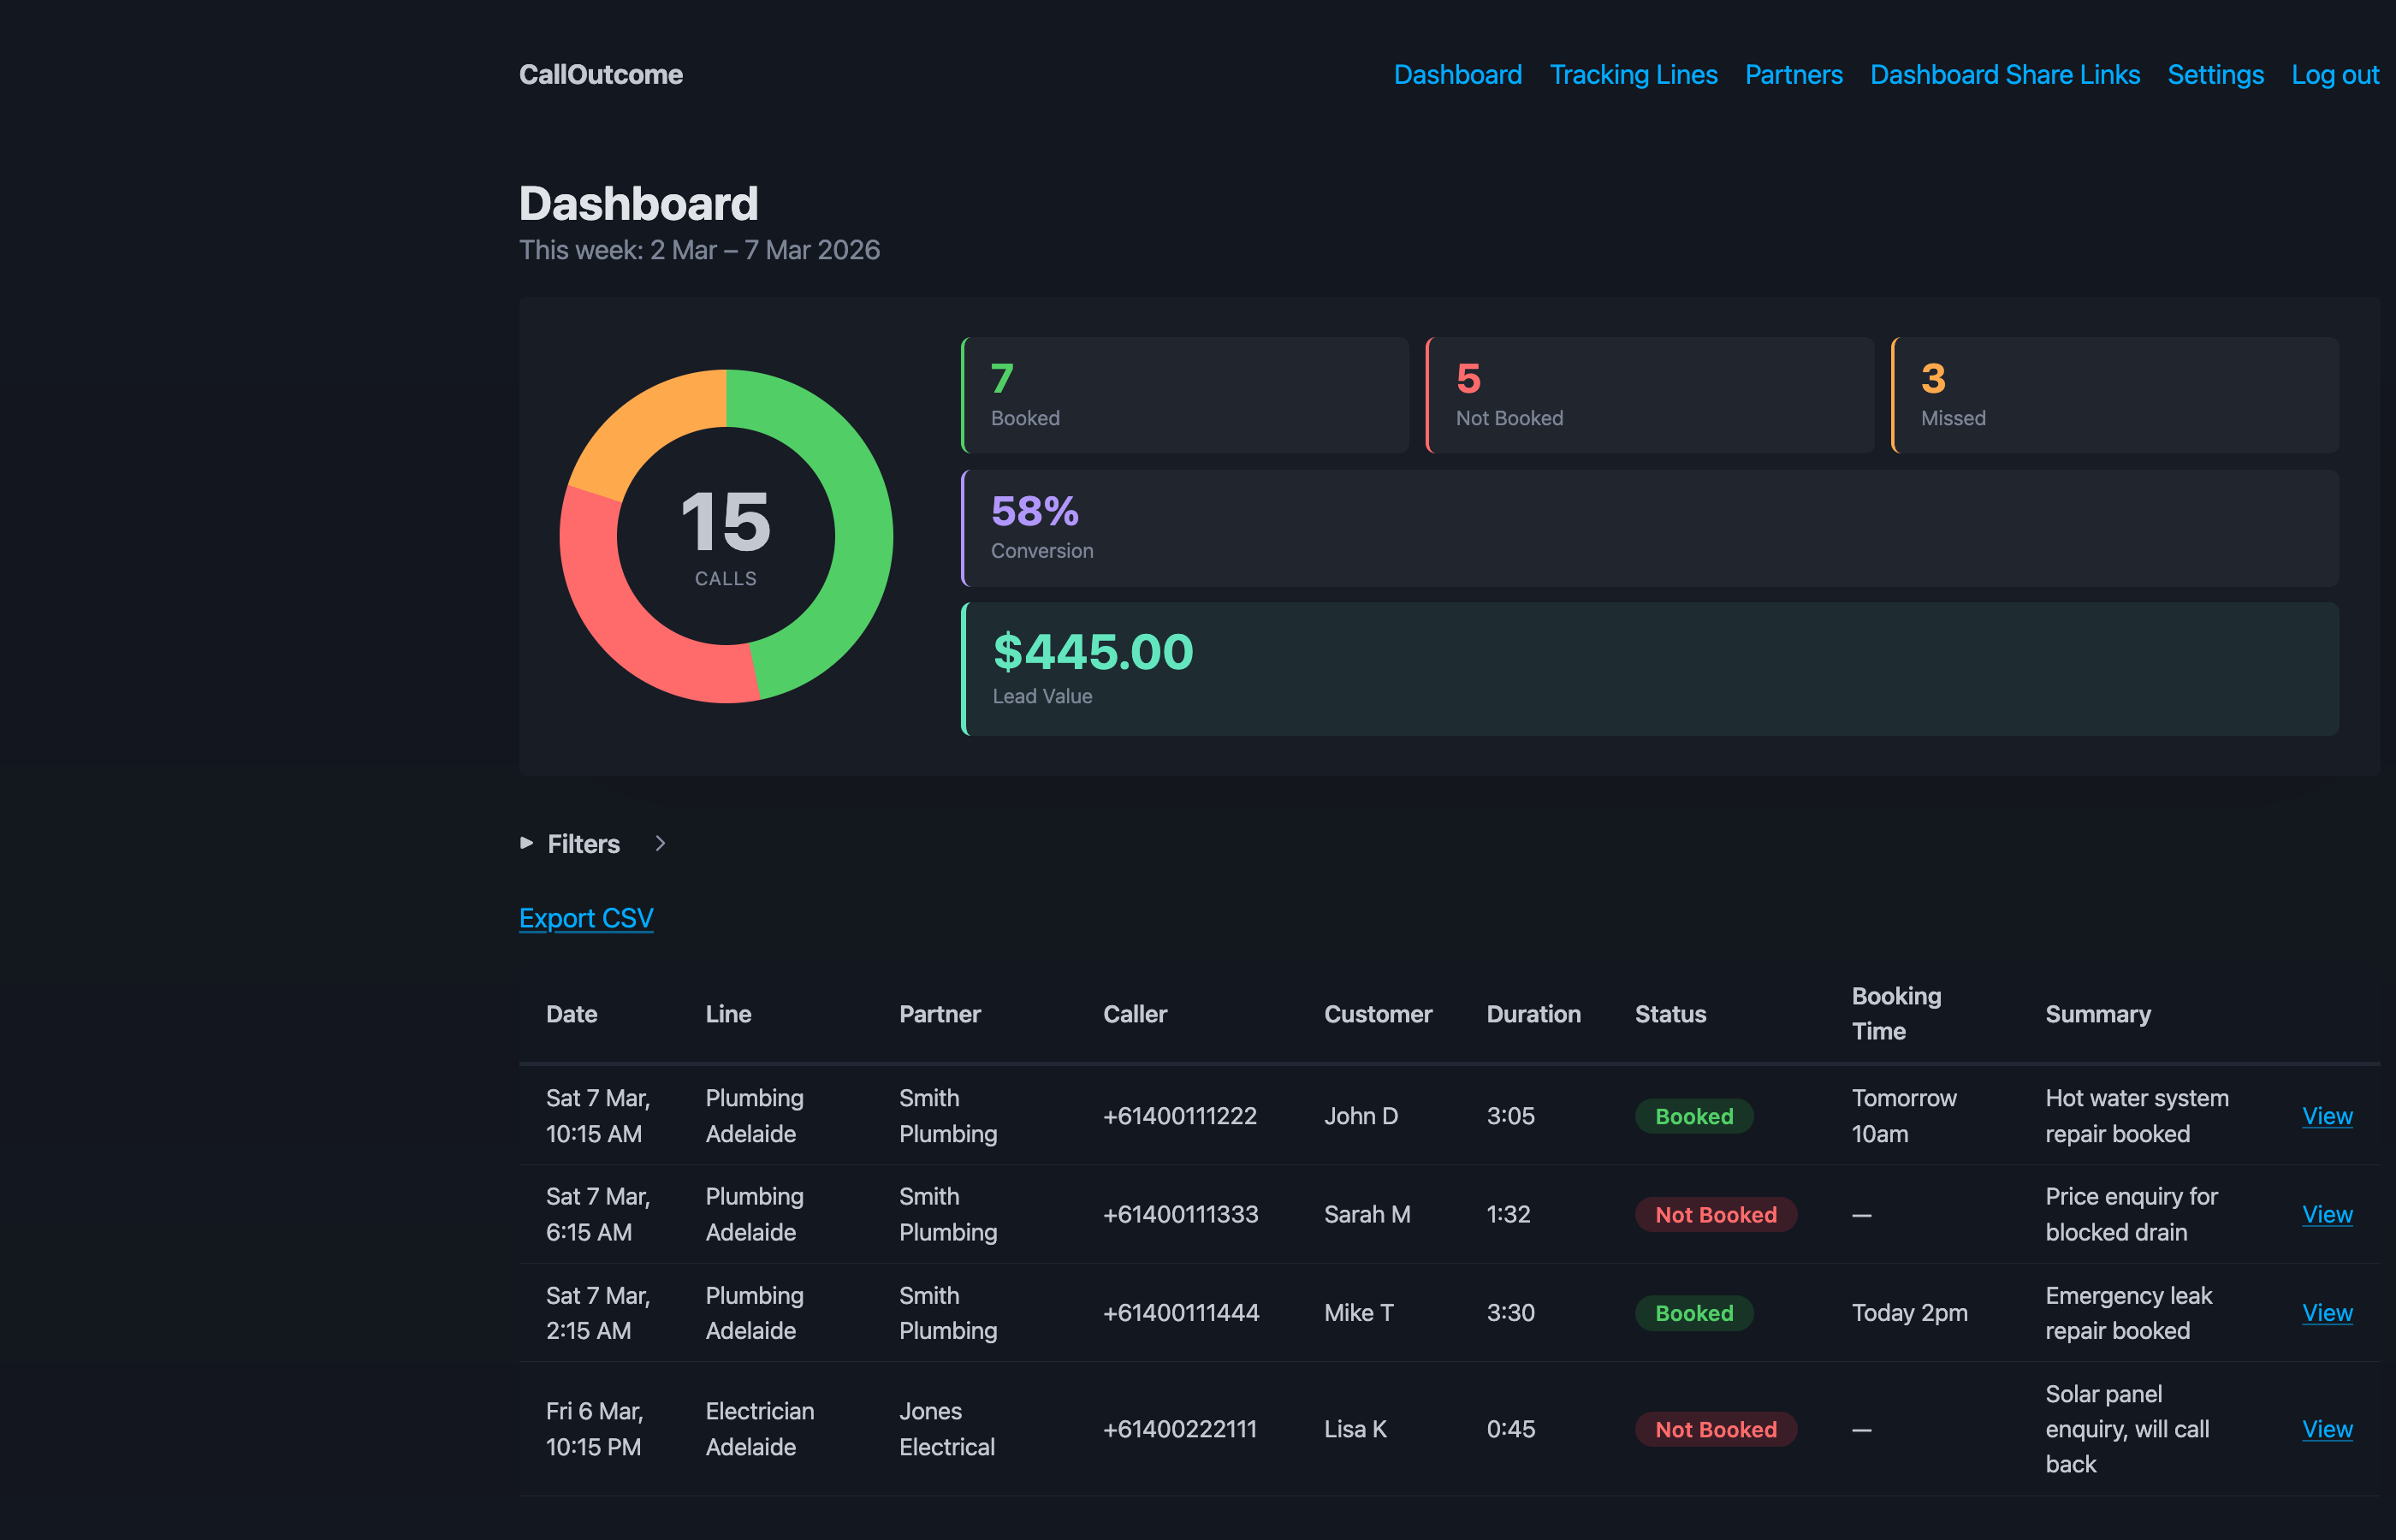Open the chevron next to Filters
This screenshot has width=2396, height=1540.
(660, 844)
